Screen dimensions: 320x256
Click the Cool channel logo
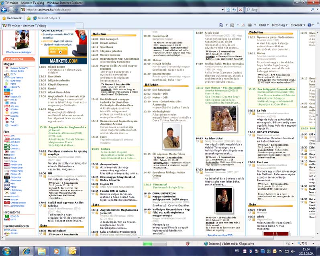[x=7, y=152]
